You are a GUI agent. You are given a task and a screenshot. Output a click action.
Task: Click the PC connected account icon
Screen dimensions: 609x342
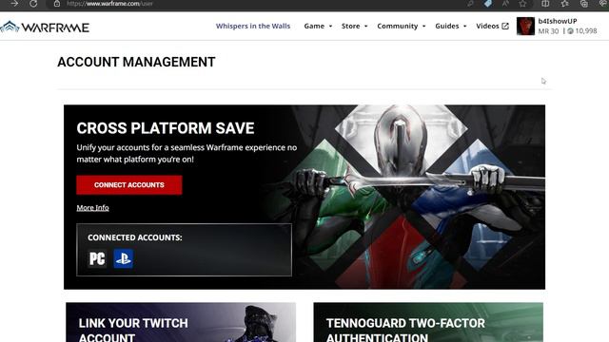coord(97,258)
